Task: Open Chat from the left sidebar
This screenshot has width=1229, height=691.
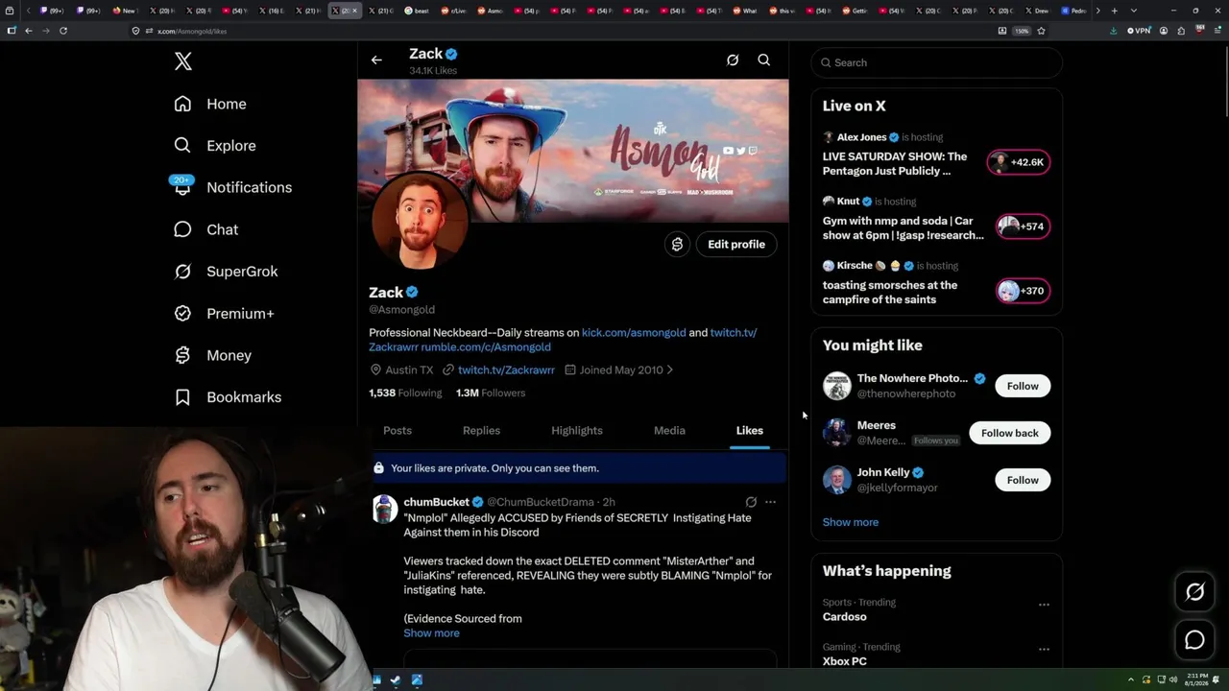Action: 205,229
